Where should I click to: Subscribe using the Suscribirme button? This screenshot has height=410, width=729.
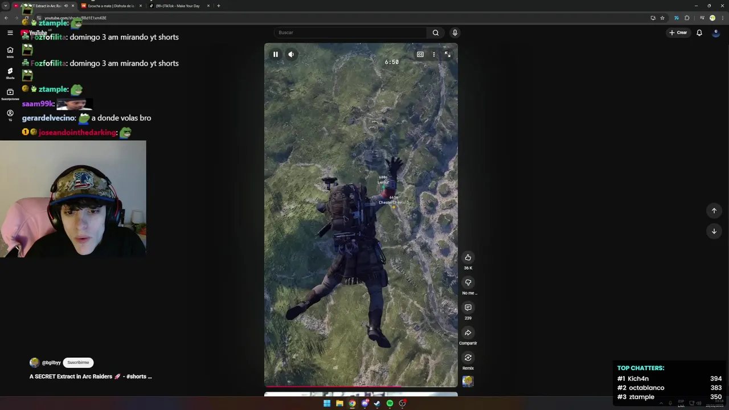78,363
